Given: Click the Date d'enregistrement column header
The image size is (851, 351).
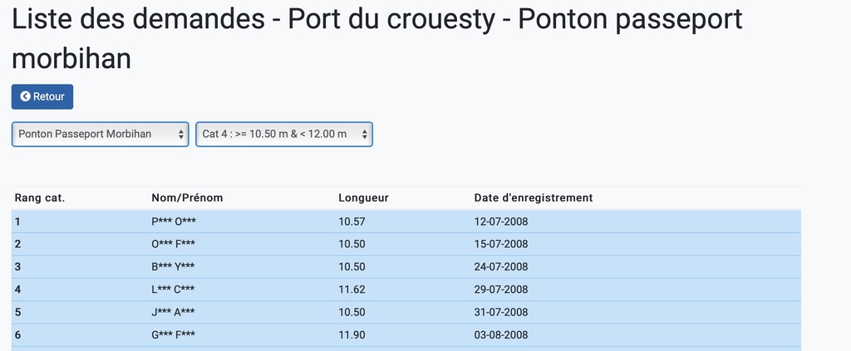Looking at the screenshot, I should 534,197.
